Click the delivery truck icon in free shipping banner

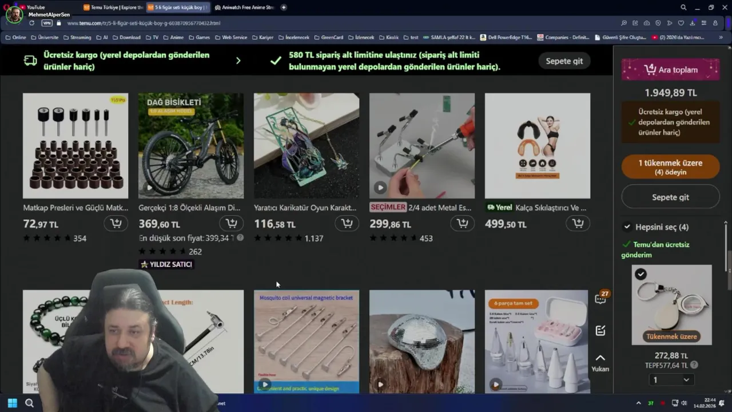(30, 61)
